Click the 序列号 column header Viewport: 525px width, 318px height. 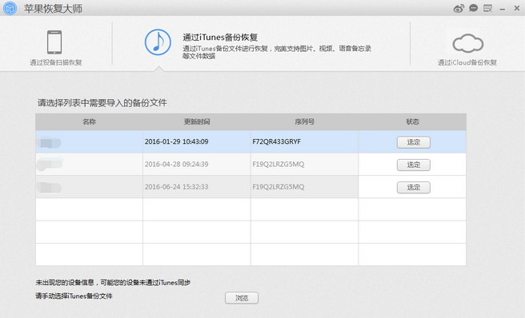pos(304,121)
